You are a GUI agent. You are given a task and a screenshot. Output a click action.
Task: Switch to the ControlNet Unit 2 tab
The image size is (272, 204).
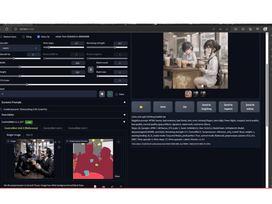coord(78,128)
